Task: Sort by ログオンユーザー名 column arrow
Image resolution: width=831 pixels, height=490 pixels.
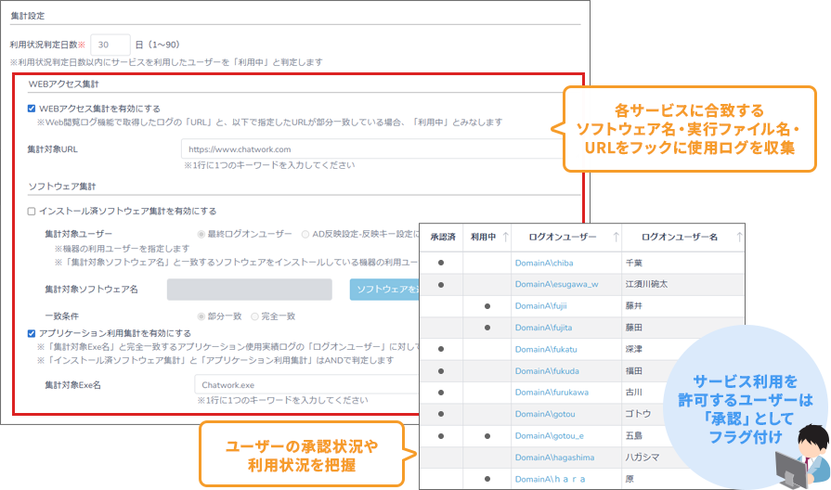Action: point(739,237)
